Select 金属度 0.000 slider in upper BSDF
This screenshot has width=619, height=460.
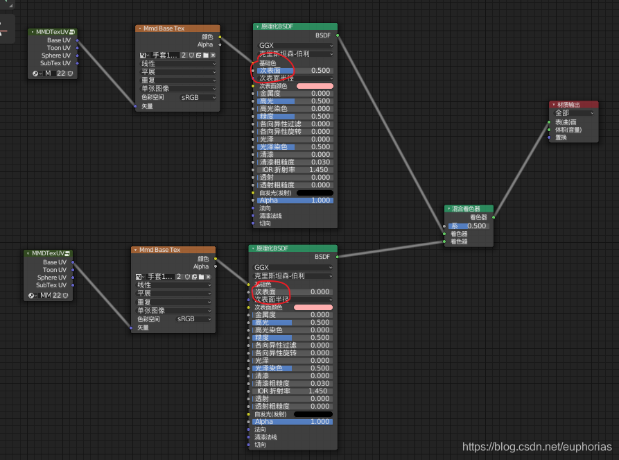tap(295, 94)
